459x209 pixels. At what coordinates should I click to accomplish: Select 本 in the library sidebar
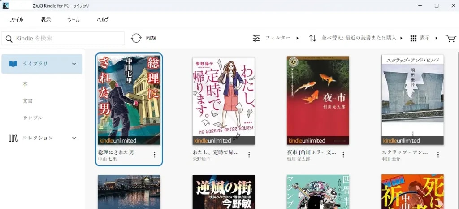[25, 84]
